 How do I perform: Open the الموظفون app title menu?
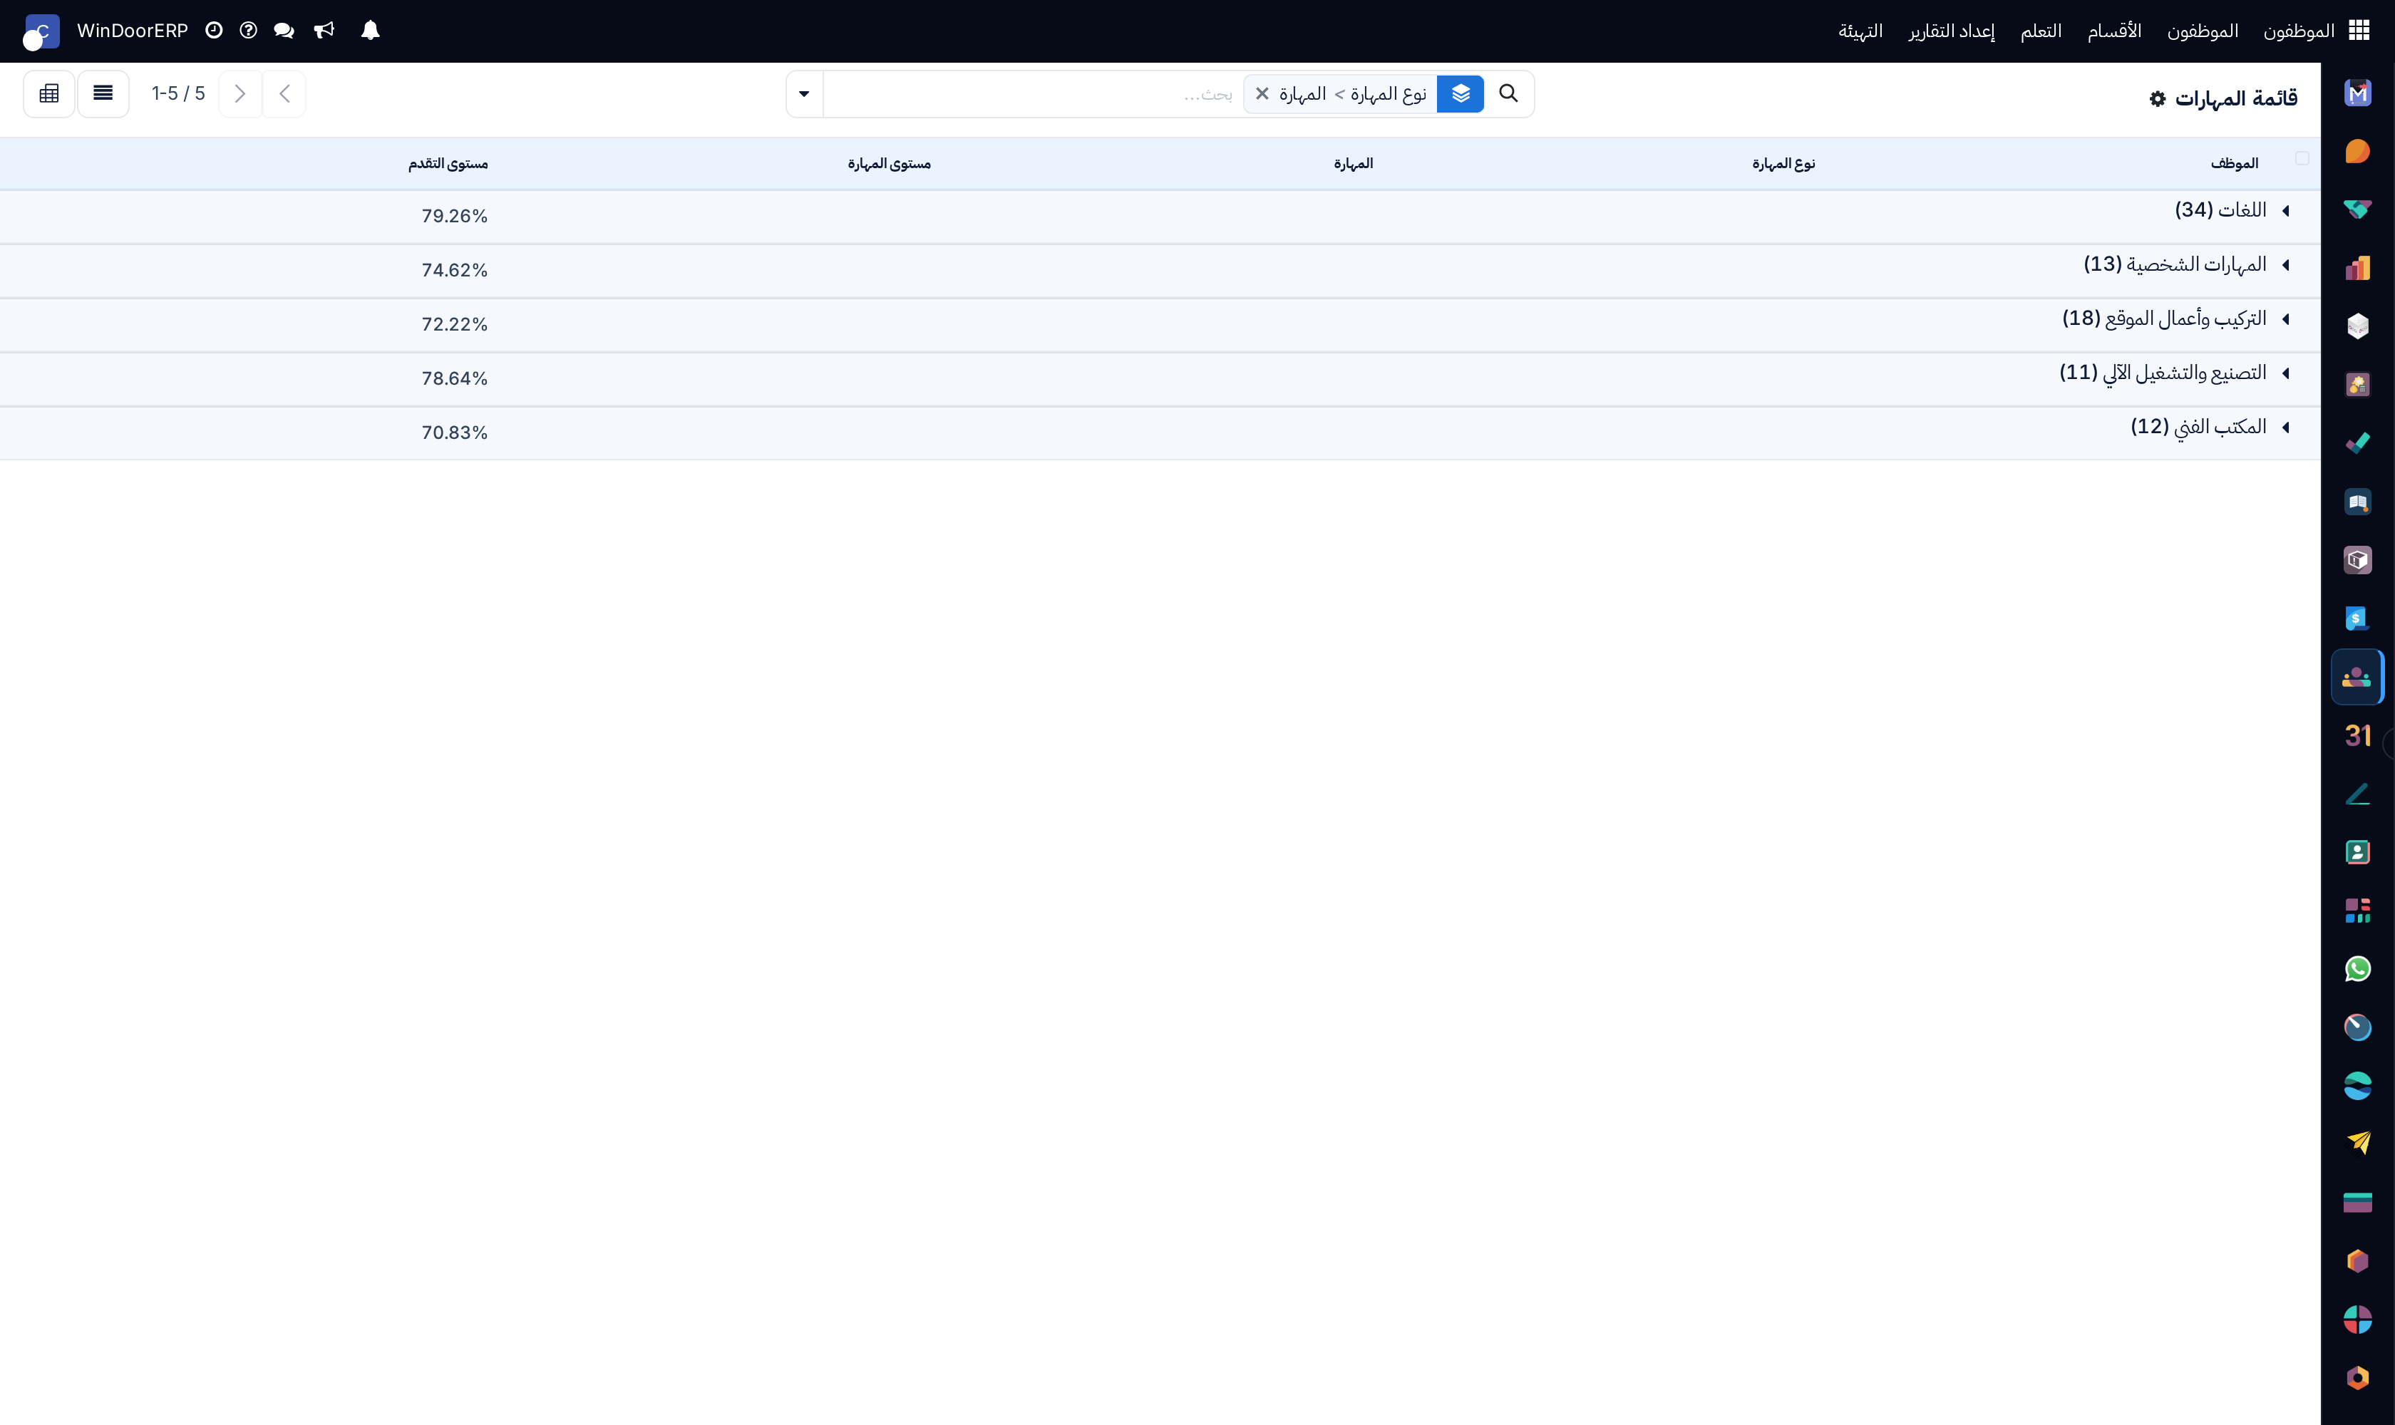coord(2298,31)
